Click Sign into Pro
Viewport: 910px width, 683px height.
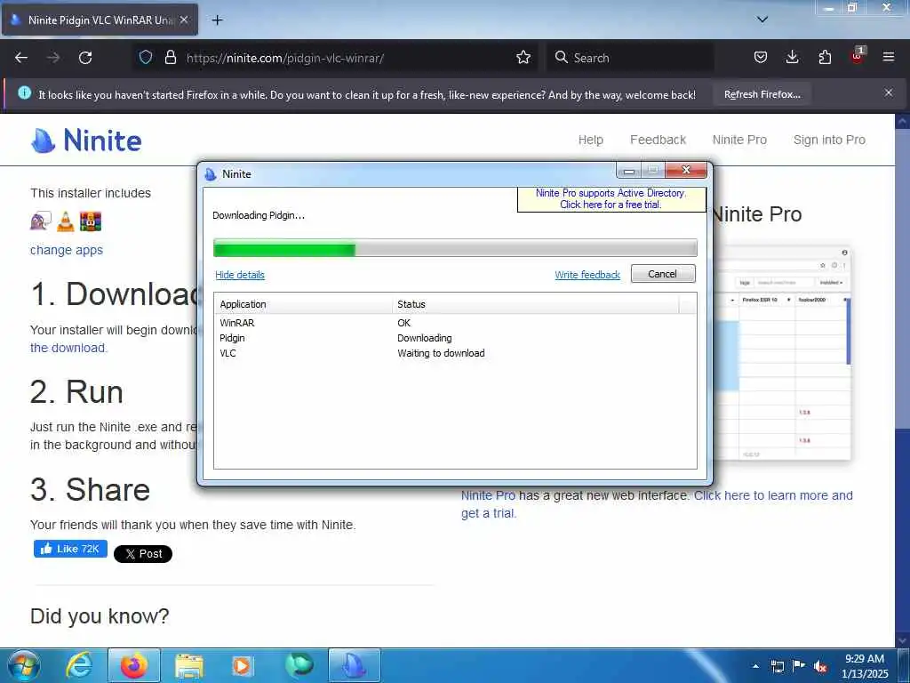829,140
